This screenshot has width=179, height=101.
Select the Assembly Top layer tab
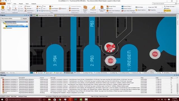[113, 73]
